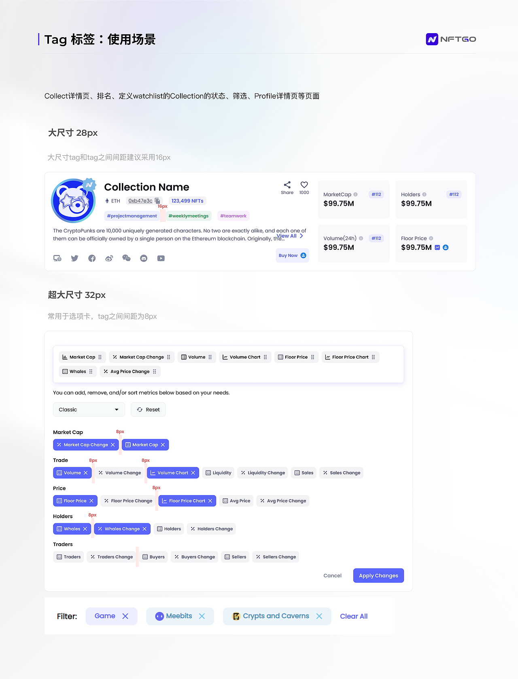
Task: Click Volume(24h) info icon
Action: click(361, 238)
